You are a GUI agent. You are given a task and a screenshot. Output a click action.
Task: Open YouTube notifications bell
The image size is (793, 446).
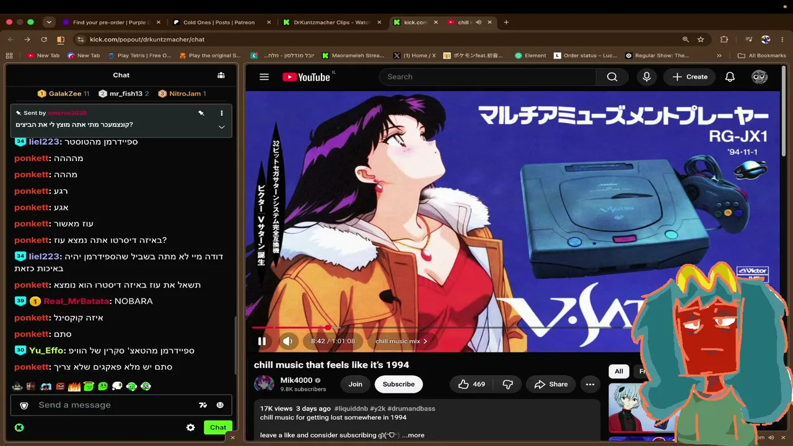730,77
